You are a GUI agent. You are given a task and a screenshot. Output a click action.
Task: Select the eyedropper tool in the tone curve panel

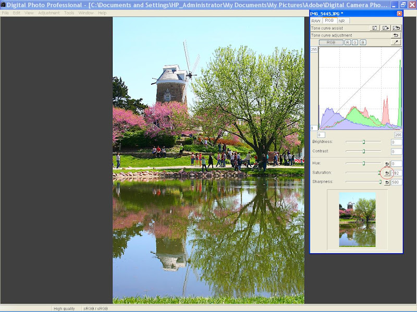click(x=397, y=42)
